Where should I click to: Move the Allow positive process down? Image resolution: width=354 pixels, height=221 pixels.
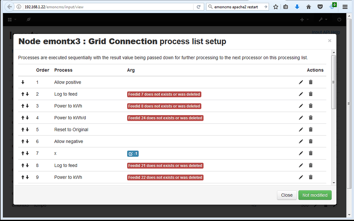point(22,82)
